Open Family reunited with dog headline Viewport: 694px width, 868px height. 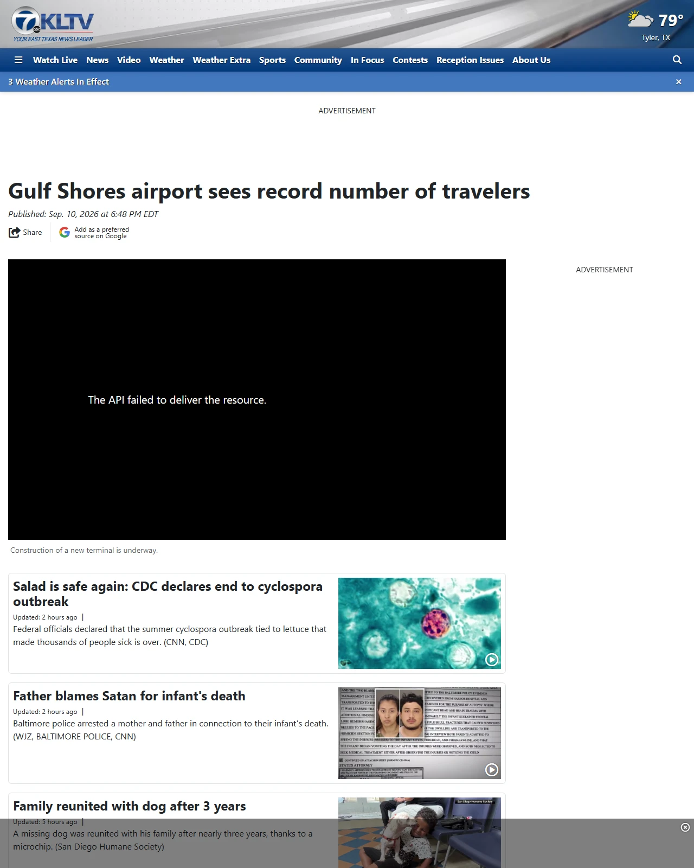[130, 806]
